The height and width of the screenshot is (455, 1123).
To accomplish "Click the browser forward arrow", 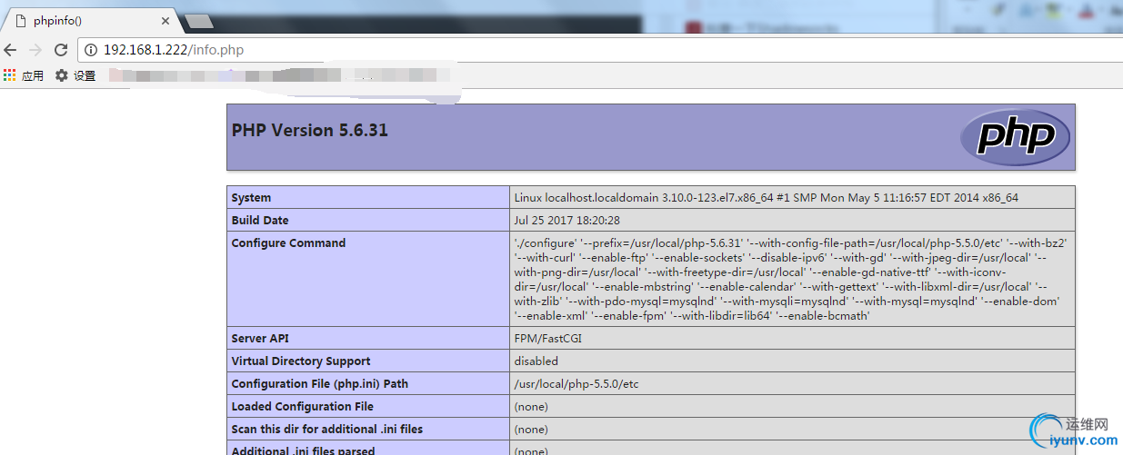I will click(35, 50).
